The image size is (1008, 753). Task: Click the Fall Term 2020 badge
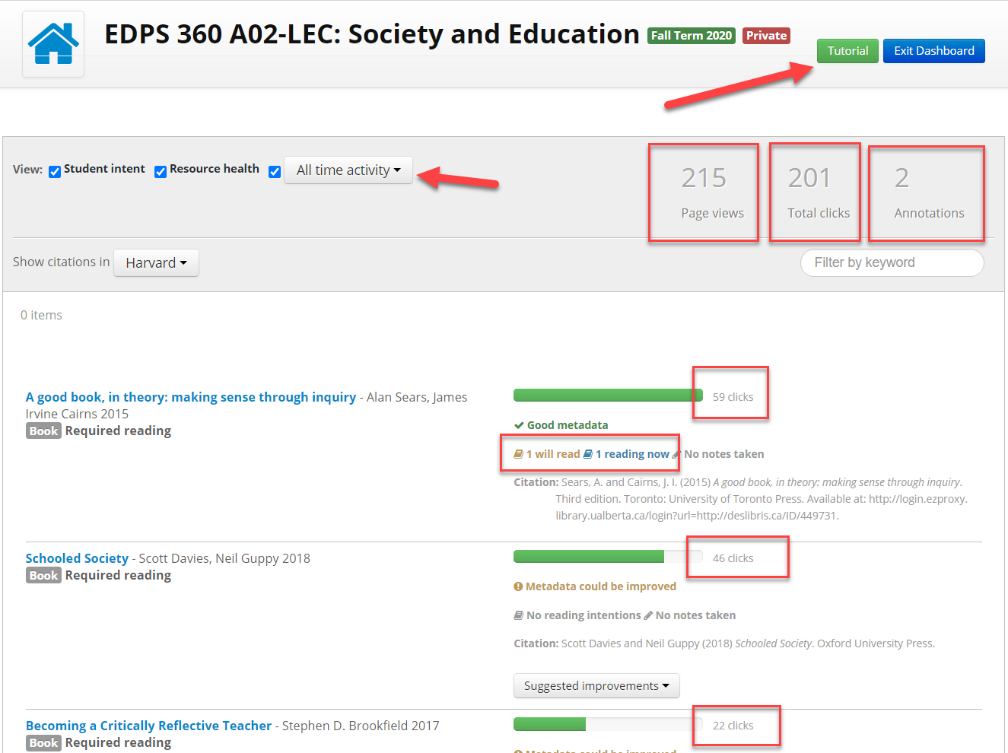pos(692,36)
